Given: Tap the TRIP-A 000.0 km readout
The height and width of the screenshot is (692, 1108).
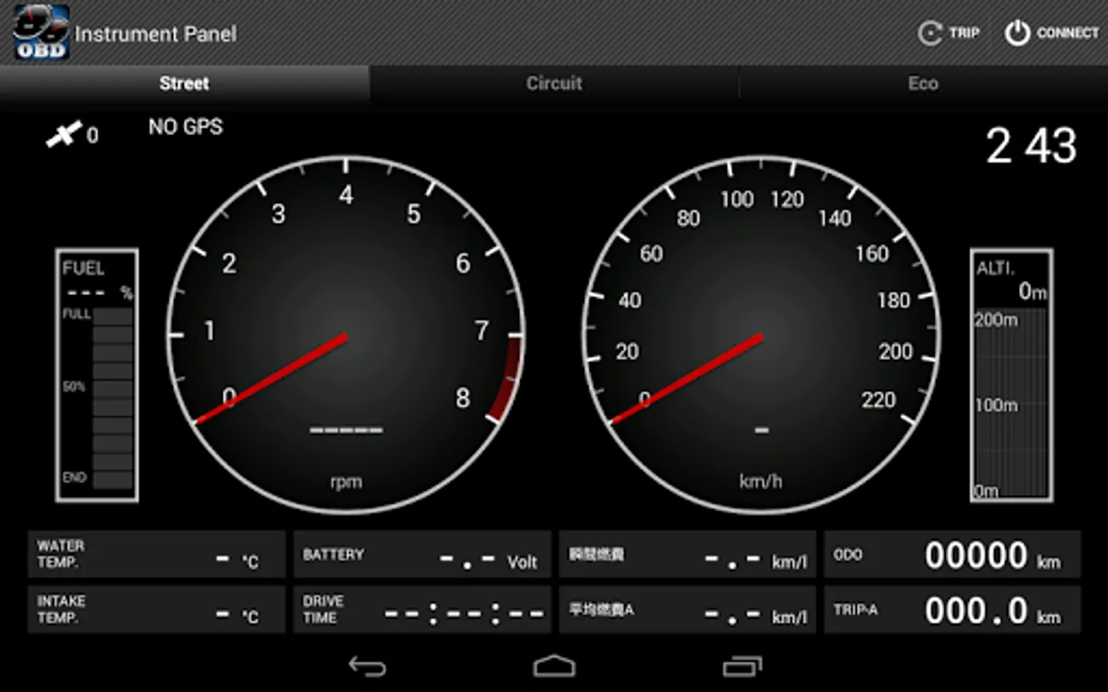Looking at the screenshot, I should click(x=953, y=609).
